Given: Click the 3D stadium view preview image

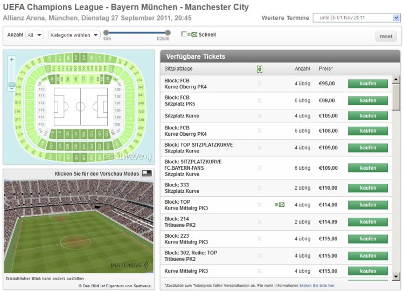Looking at the screenshot, I should pos(79,226).
